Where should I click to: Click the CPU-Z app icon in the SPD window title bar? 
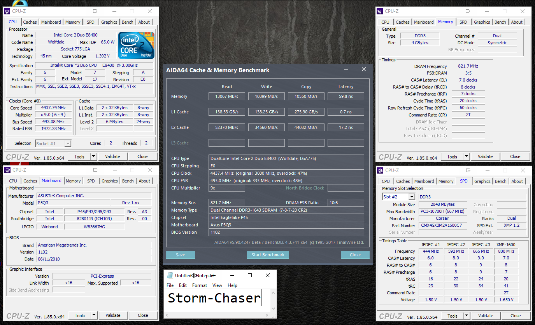click(380, 170)
